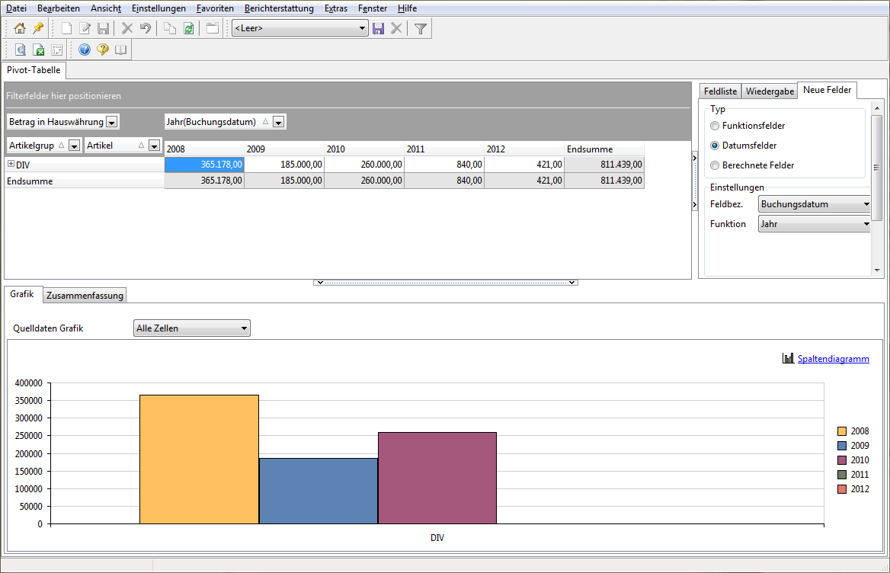Click the yellow speech bubble help icon

103,50
